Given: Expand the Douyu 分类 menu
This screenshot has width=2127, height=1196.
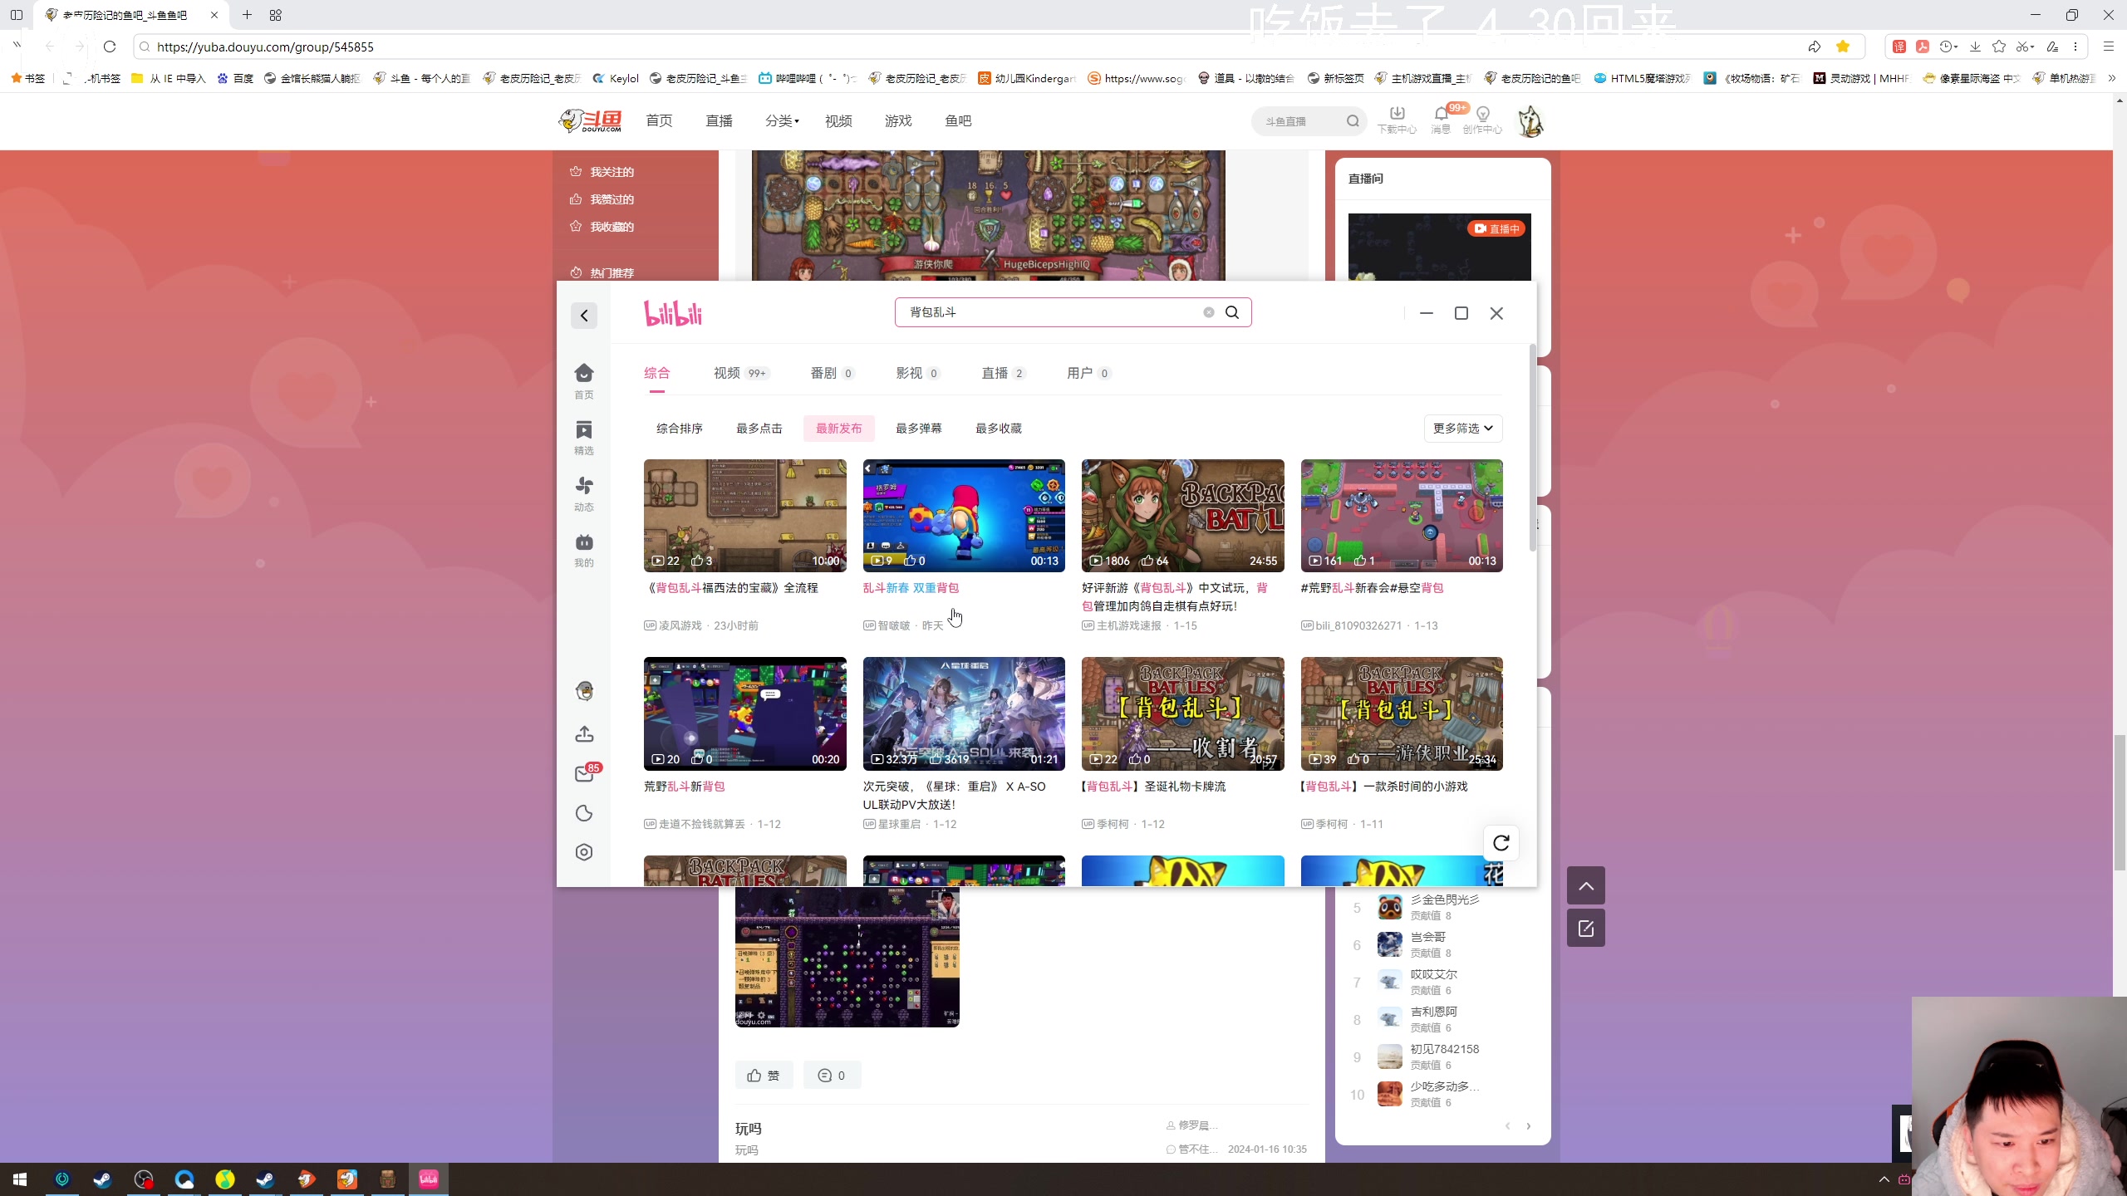Looking at the screenshot, I should coord(782,121).
